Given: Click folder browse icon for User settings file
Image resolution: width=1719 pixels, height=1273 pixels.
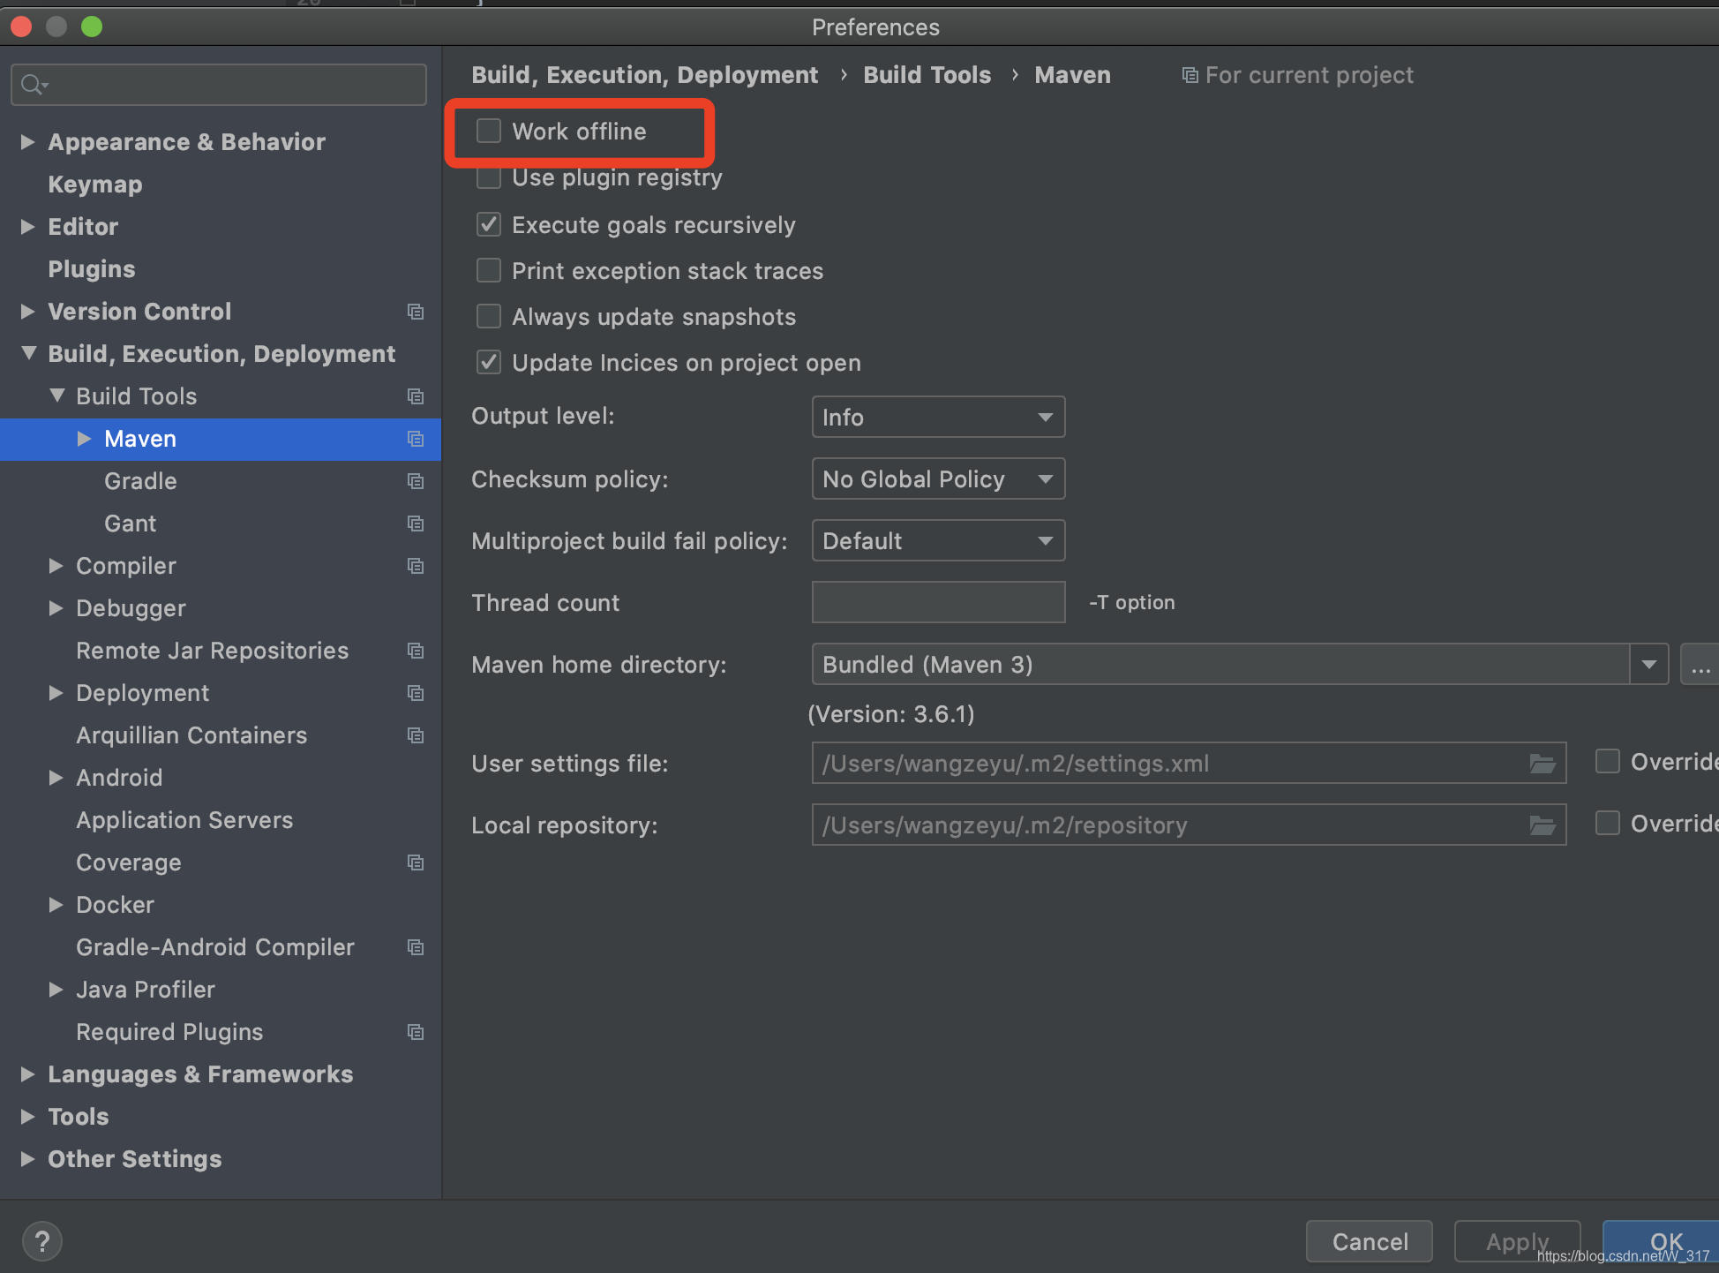Looking at the screenshot, I should 1542,764.
